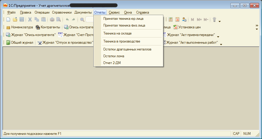Choose Отчет 2-ДМ from the menu
The height and width of the screenshot is (139, 262).
(x=112, y=63)
